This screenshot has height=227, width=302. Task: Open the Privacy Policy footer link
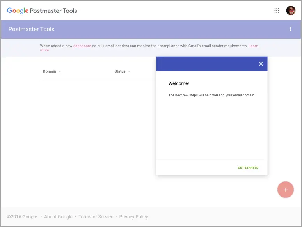point(134,217)
